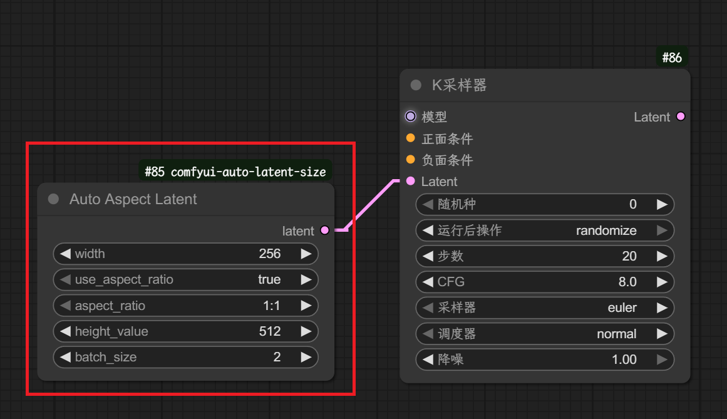The image size is (727, 419).
Task: Decrease CFG value with left arrow
Action: pos(428,282)
